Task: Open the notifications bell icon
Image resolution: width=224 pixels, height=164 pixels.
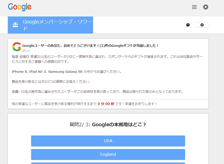Action: 206,7
